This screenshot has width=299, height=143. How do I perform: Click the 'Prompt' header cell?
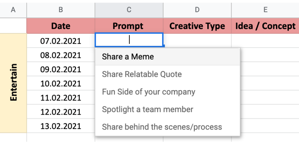tap(129, 26)
